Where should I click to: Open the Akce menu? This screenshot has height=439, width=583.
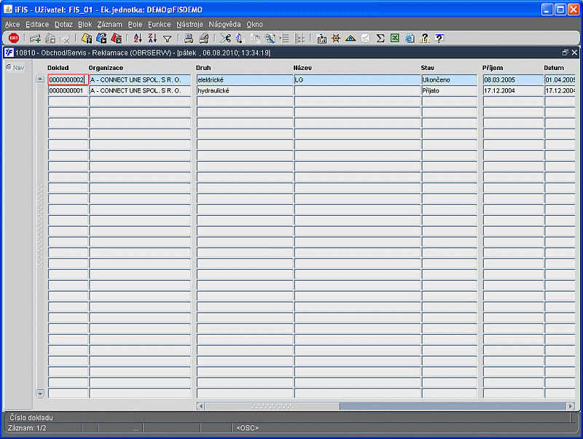point(12,25)
